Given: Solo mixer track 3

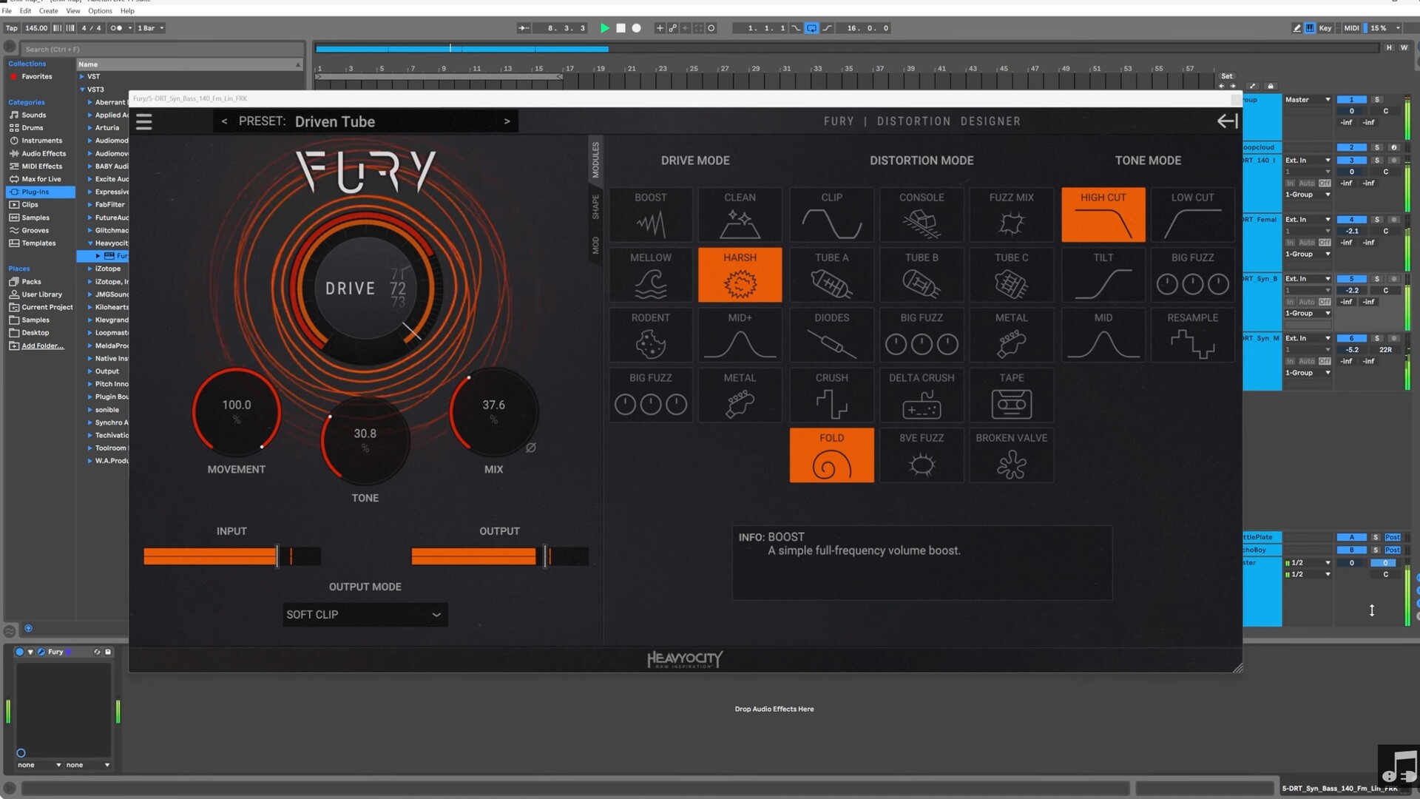Looking at the screenshot, I should tap(1376, 160).
